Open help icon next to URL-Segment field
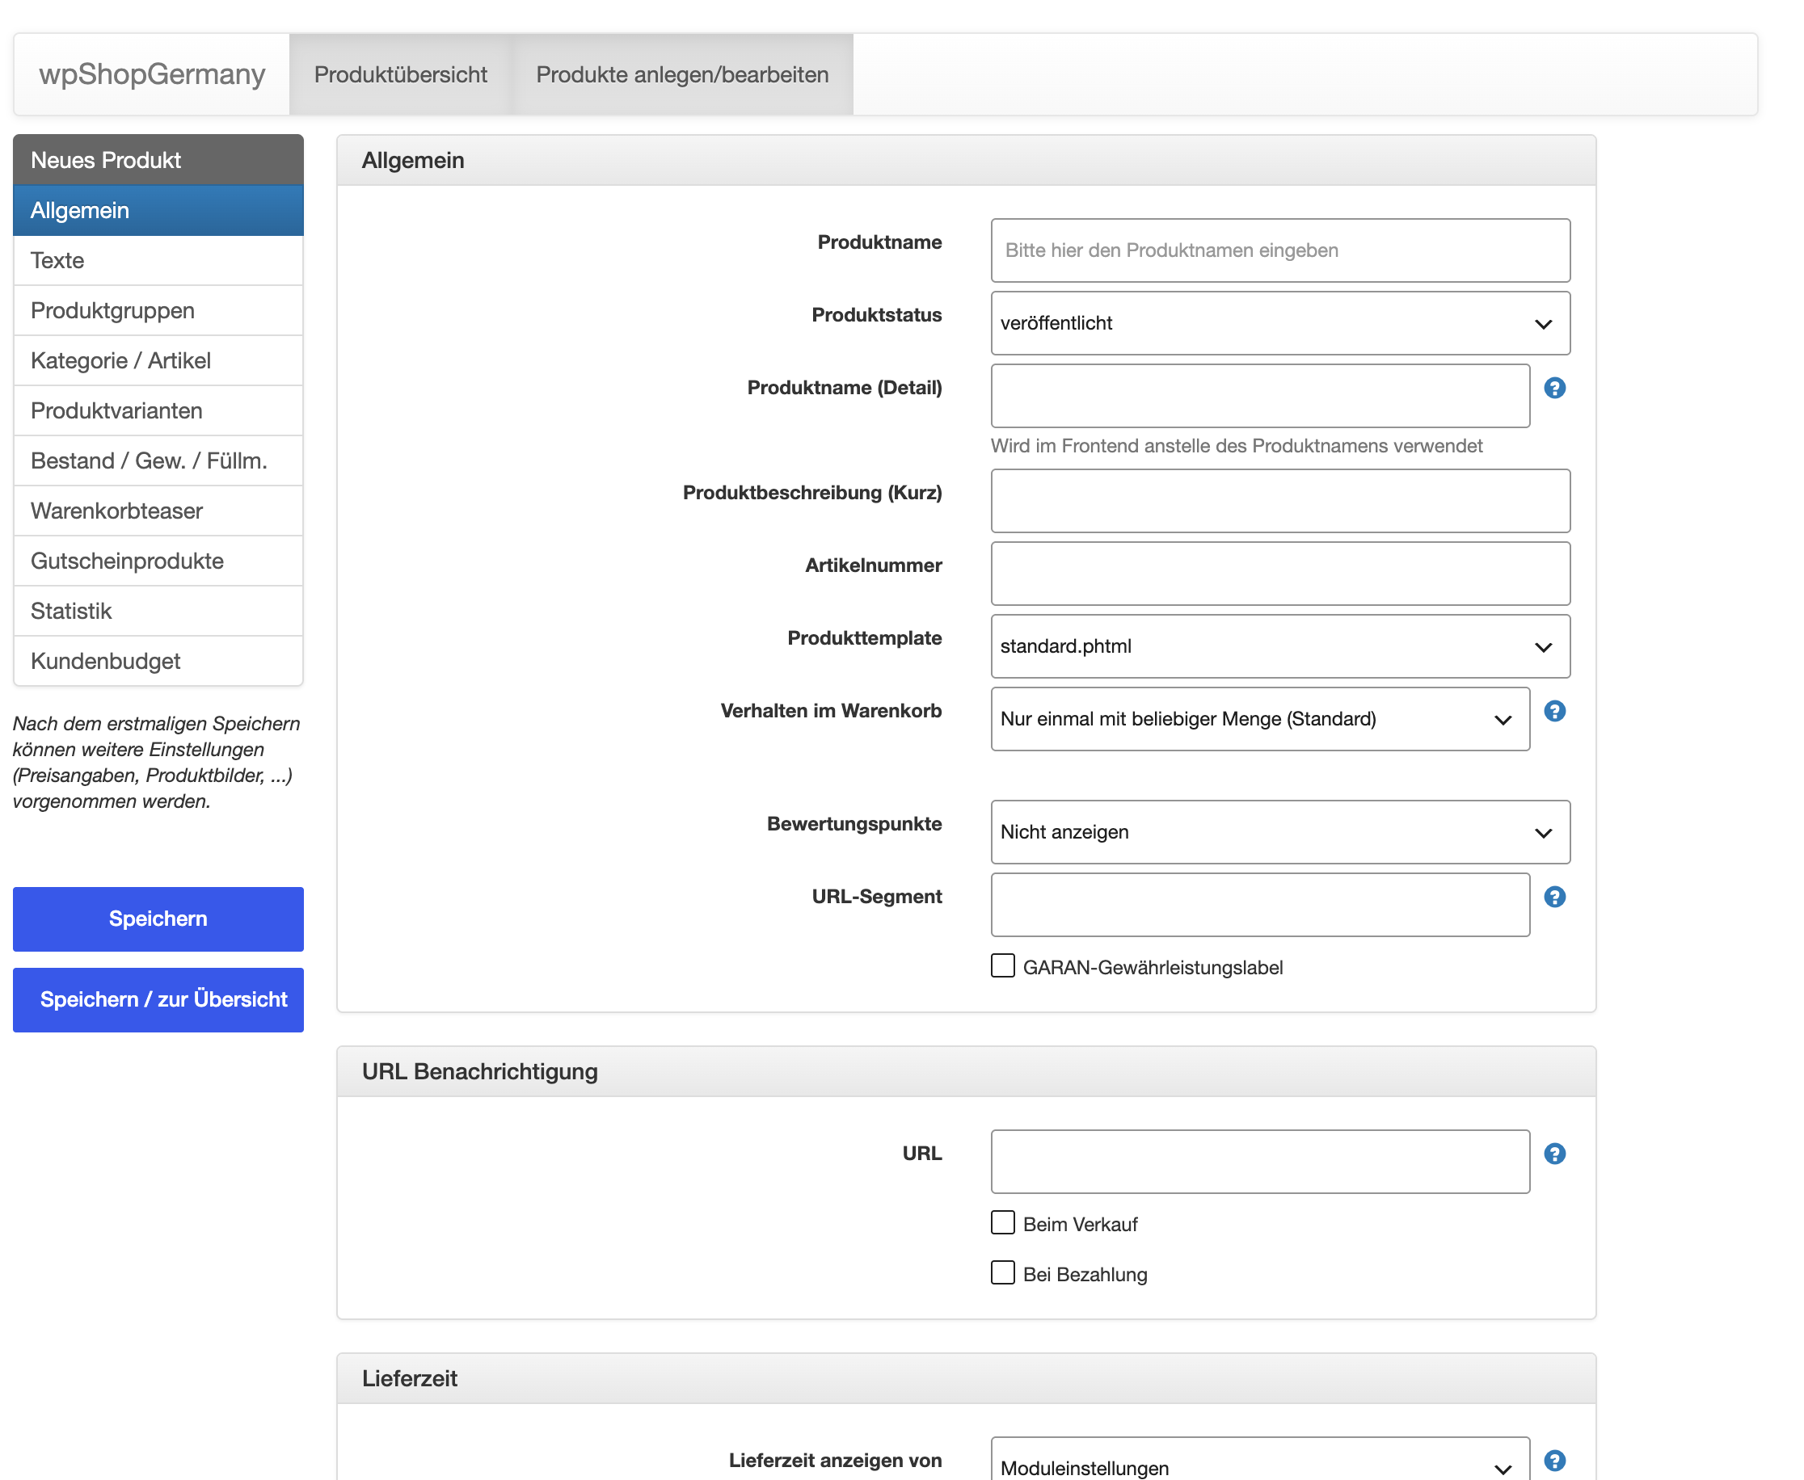Screen dimensions: 1804x1480 [x=1554, y=897]
